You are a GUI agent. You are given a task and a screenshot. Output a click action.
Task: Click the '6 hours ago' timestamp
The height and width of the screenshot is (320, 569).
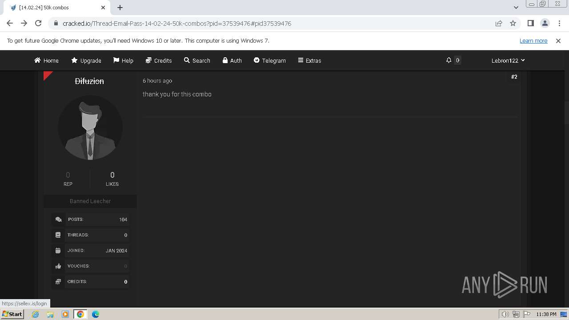click(157, 81)
